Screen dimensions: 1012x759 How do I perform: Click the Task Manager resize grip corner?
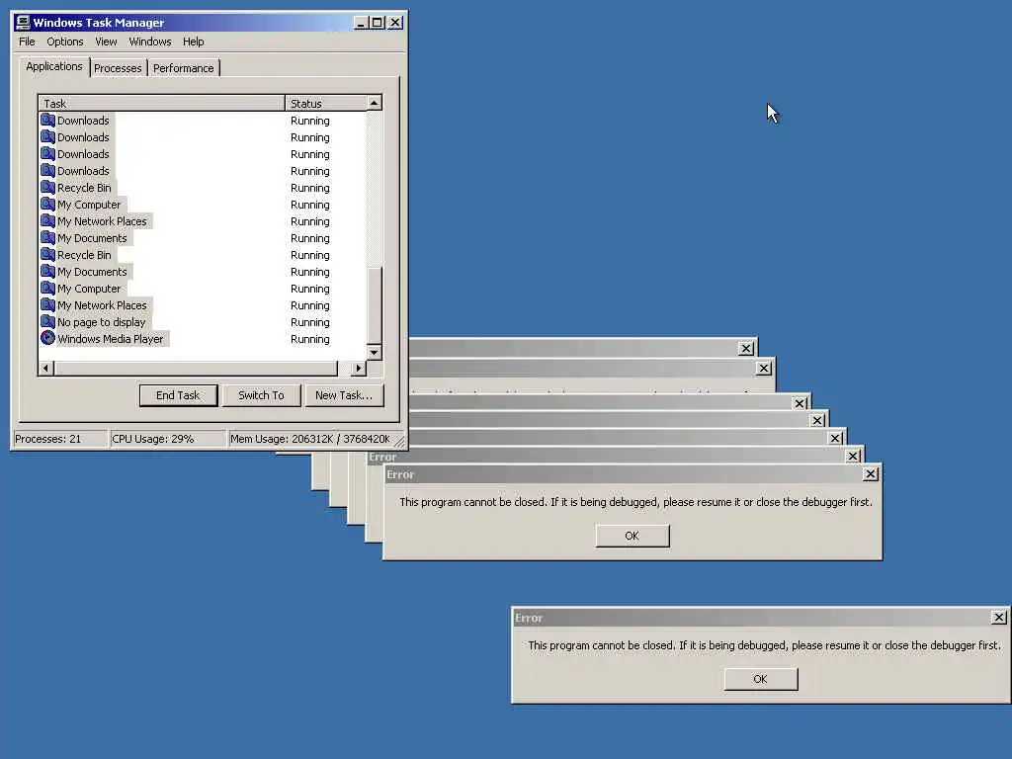399,441
